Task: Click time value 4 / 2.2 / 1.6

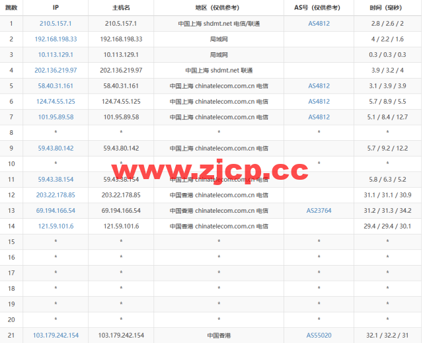Action: coord(387,39)
